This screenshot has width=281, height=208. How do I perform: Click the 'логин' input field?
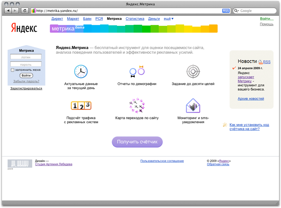click(26, 57)
